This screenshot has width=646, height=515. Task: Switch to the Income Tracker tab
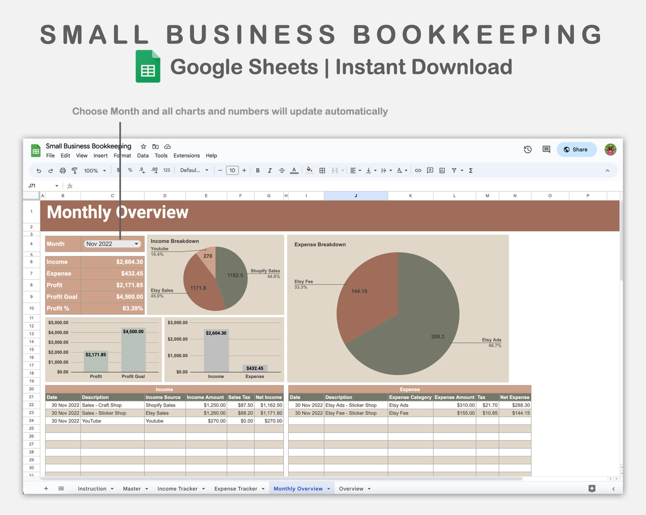(177, 488)
